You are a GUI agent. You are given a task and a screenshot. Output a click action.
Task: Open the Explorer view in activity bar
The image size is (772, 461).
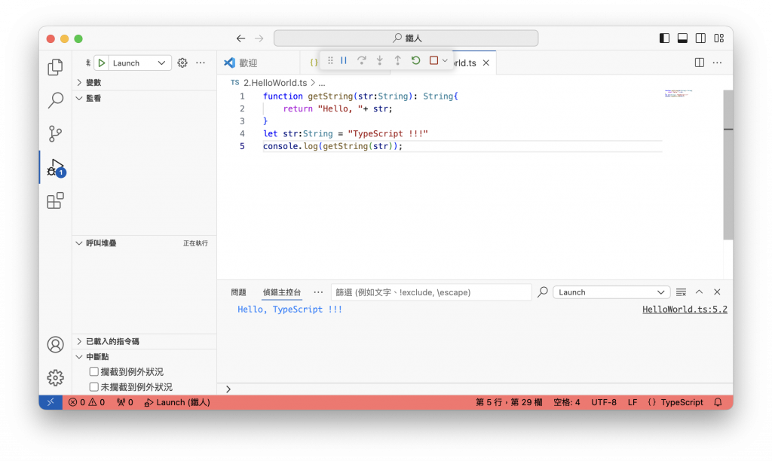pos(55,67)
